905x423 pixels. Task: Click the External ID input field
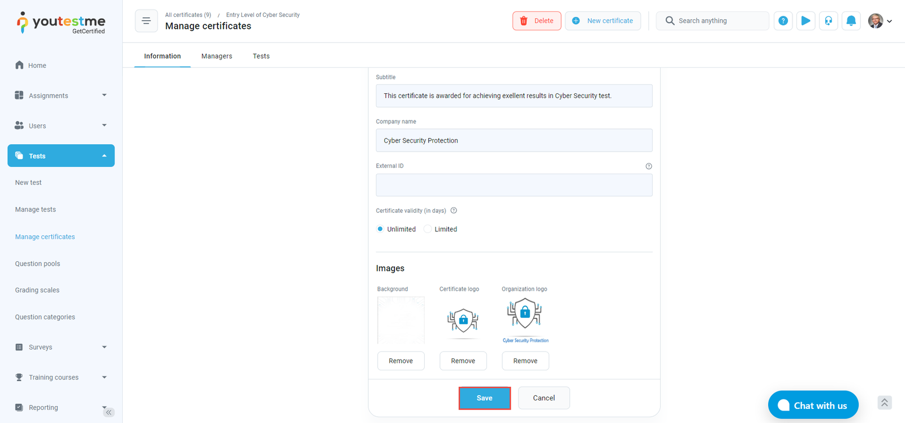[x=514, y=185]
